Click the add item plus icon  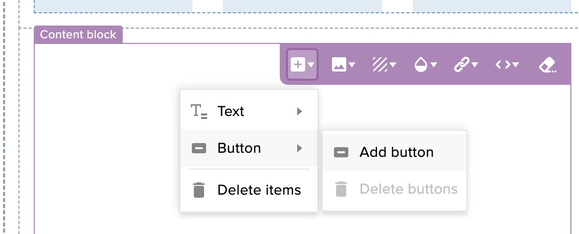click(x=298, y=64)
